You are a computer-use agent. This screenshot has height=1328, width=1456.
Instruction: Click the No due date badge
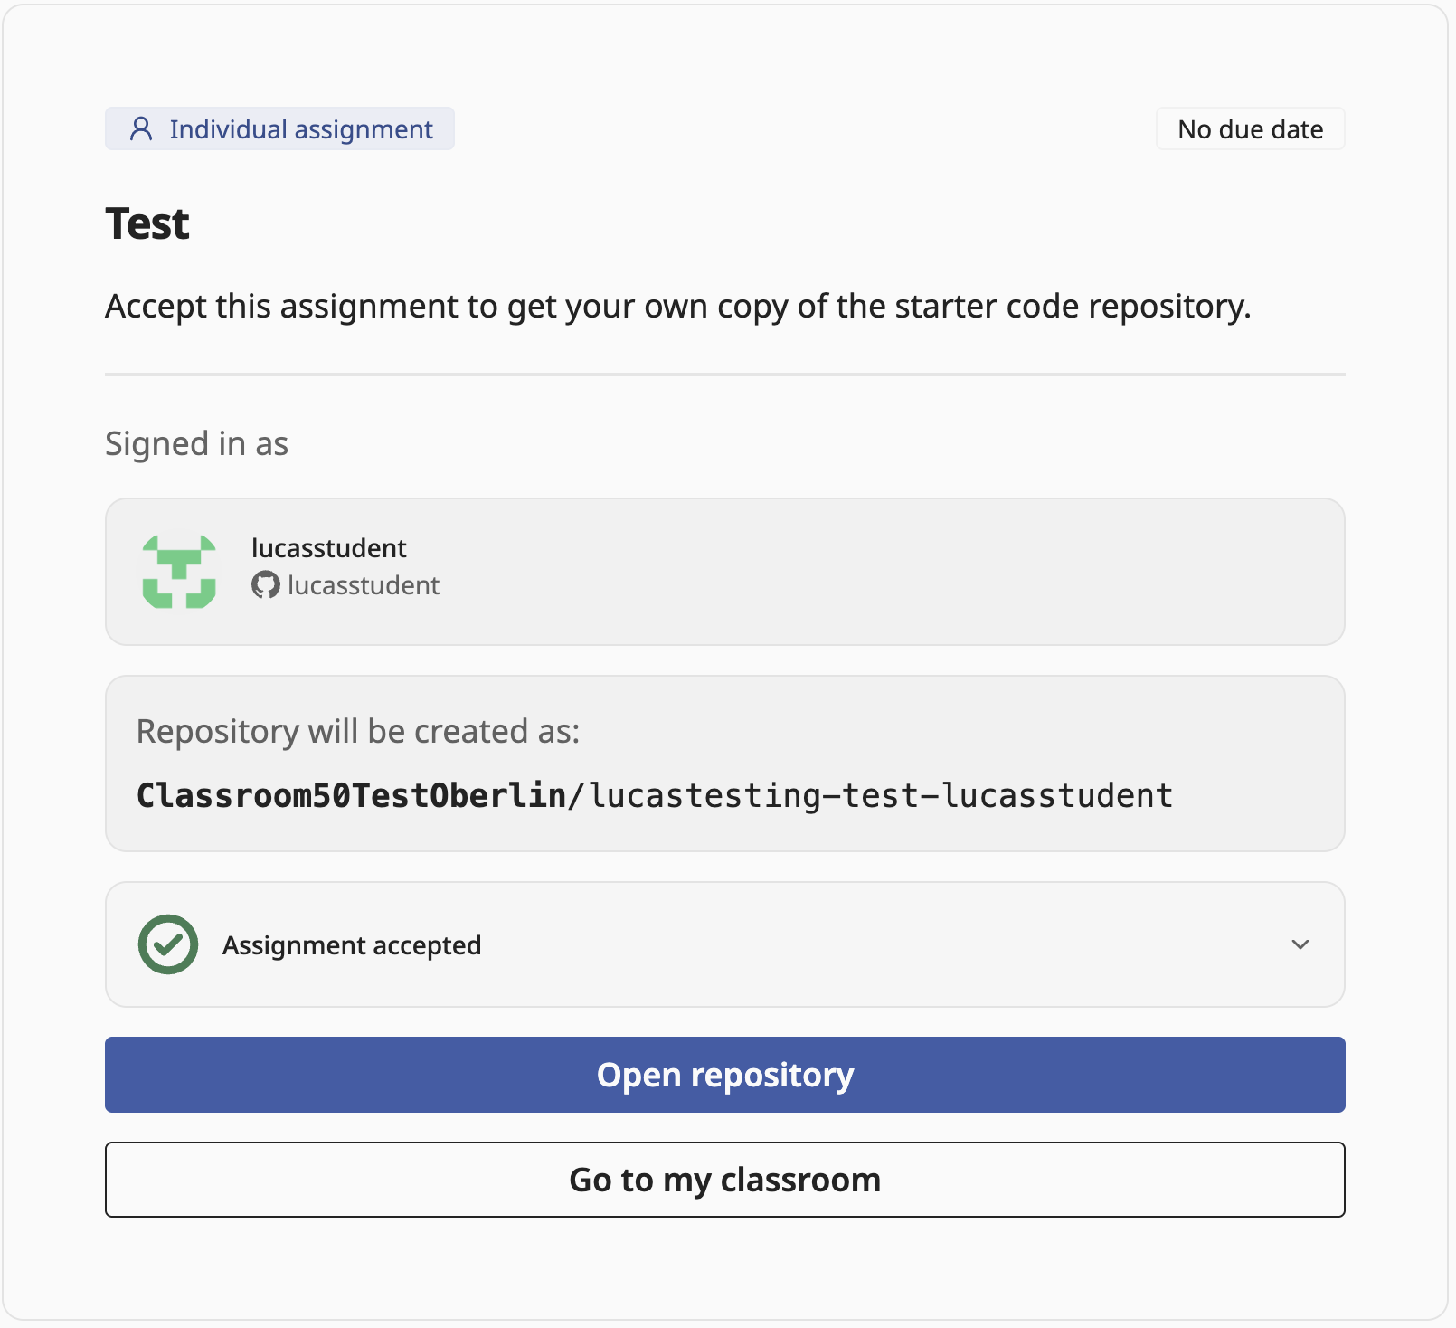click(x=1251, y=128)
